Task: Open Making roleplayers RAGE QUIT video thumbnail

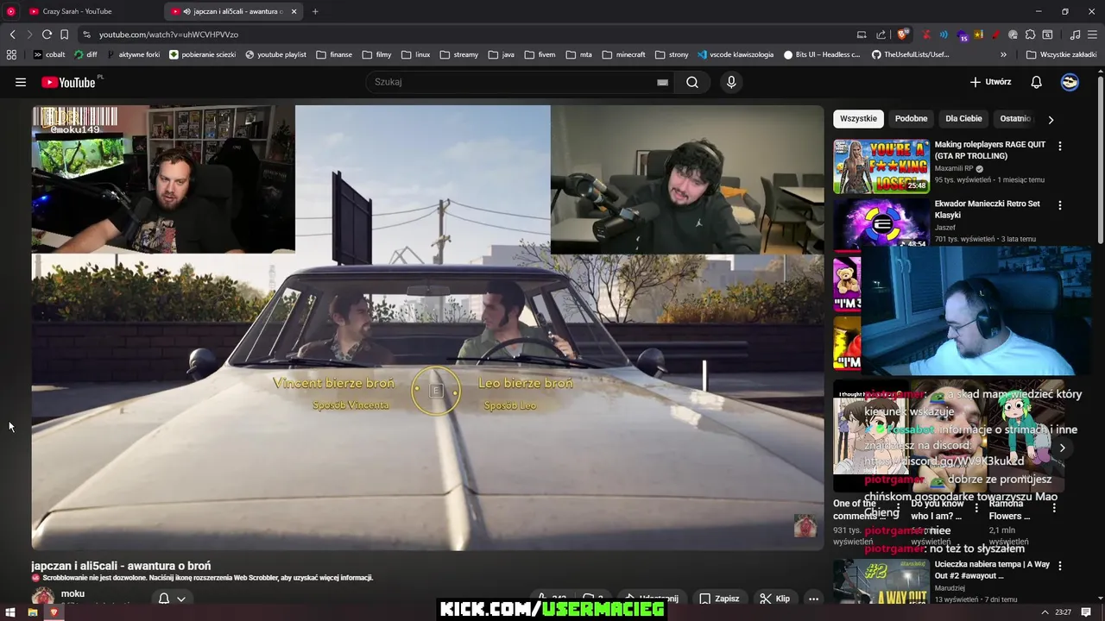Action: click(881, 166)
